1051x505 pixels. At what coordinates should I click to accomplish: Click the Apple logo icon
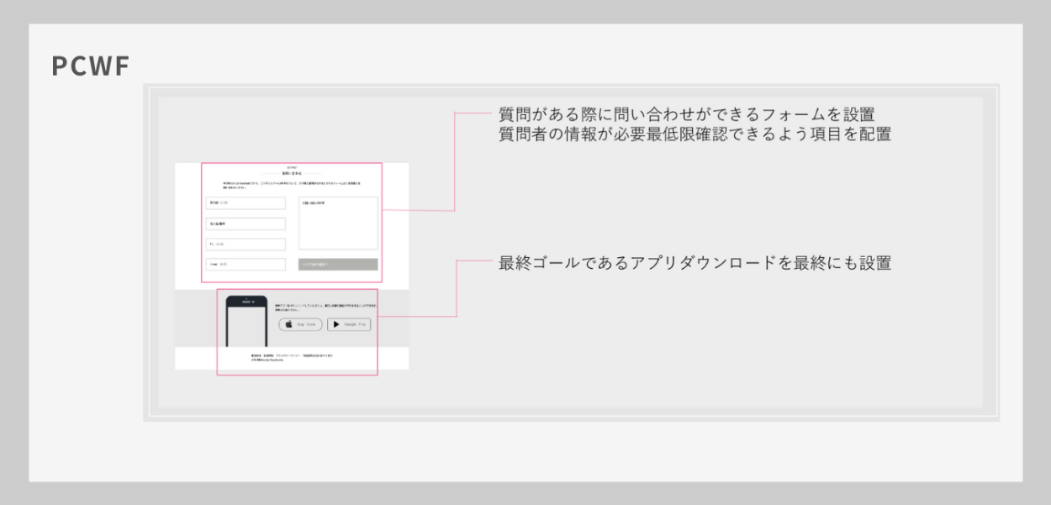click(x=288, y=324)
